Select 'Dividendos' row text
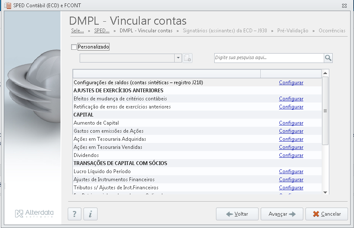Screen dimensions: 354x228 pos(86,155)
